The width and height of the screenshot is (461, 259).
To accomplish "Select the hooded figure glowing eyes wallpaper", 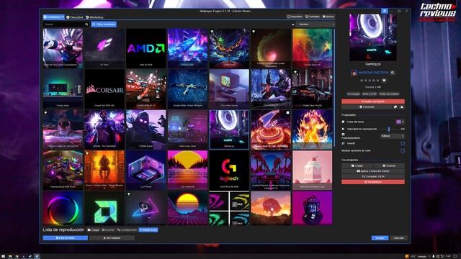I will 146,129.
